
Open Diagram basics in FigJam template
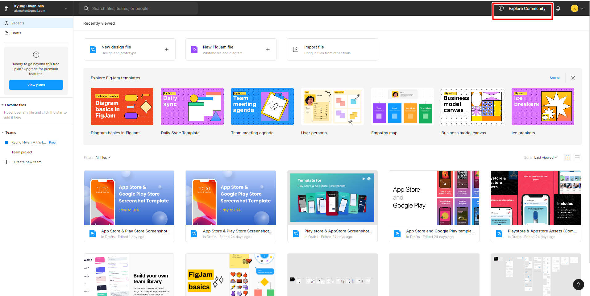coord(122,106)
